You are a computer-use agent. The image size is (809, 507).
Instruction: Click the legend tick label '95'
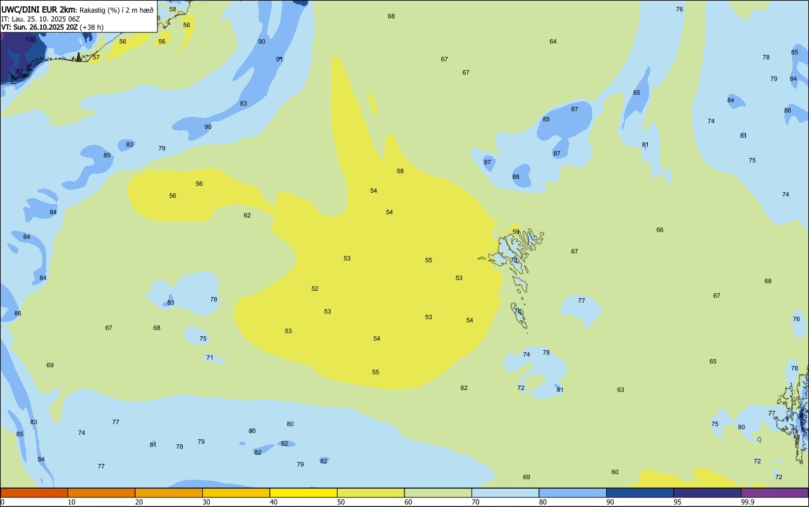click(x=678, y=502)
